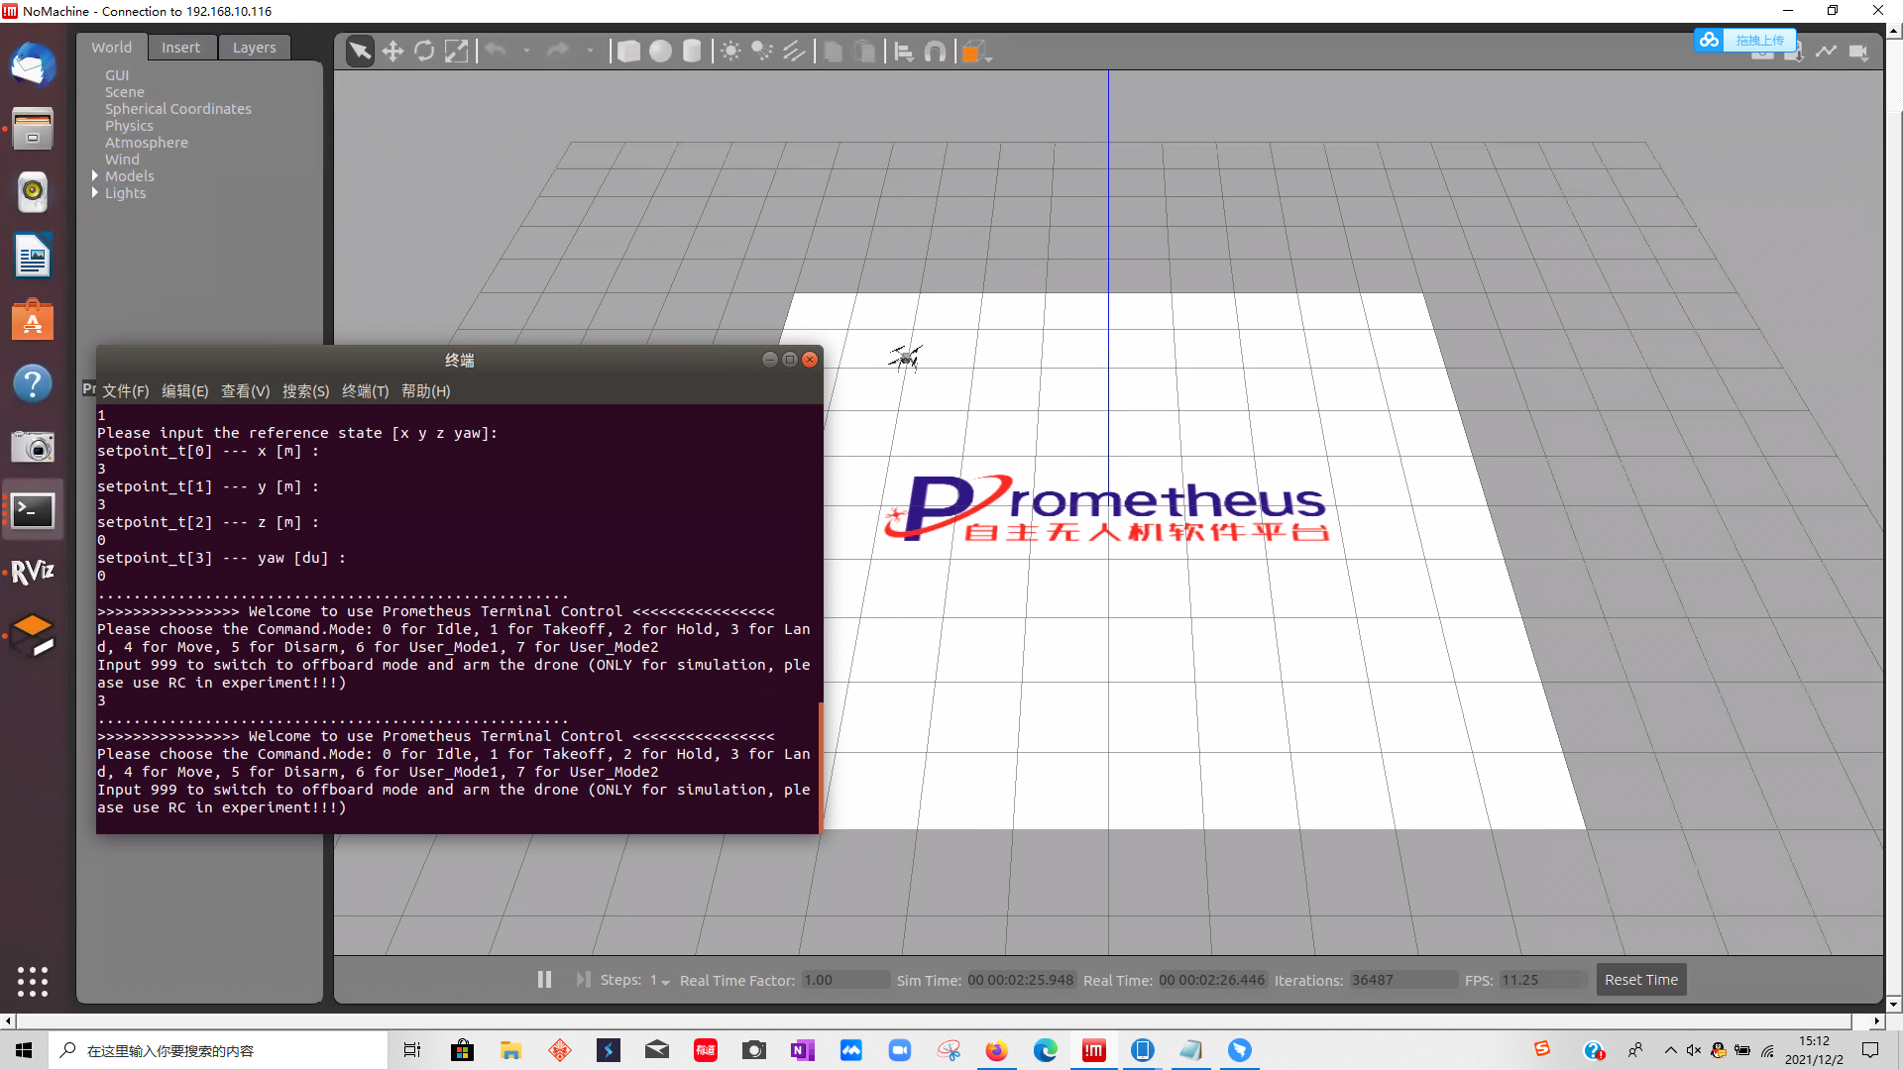1903x1070 pixels.
Task: Open terminal 终端(T) menu
Action: (365, 391)
